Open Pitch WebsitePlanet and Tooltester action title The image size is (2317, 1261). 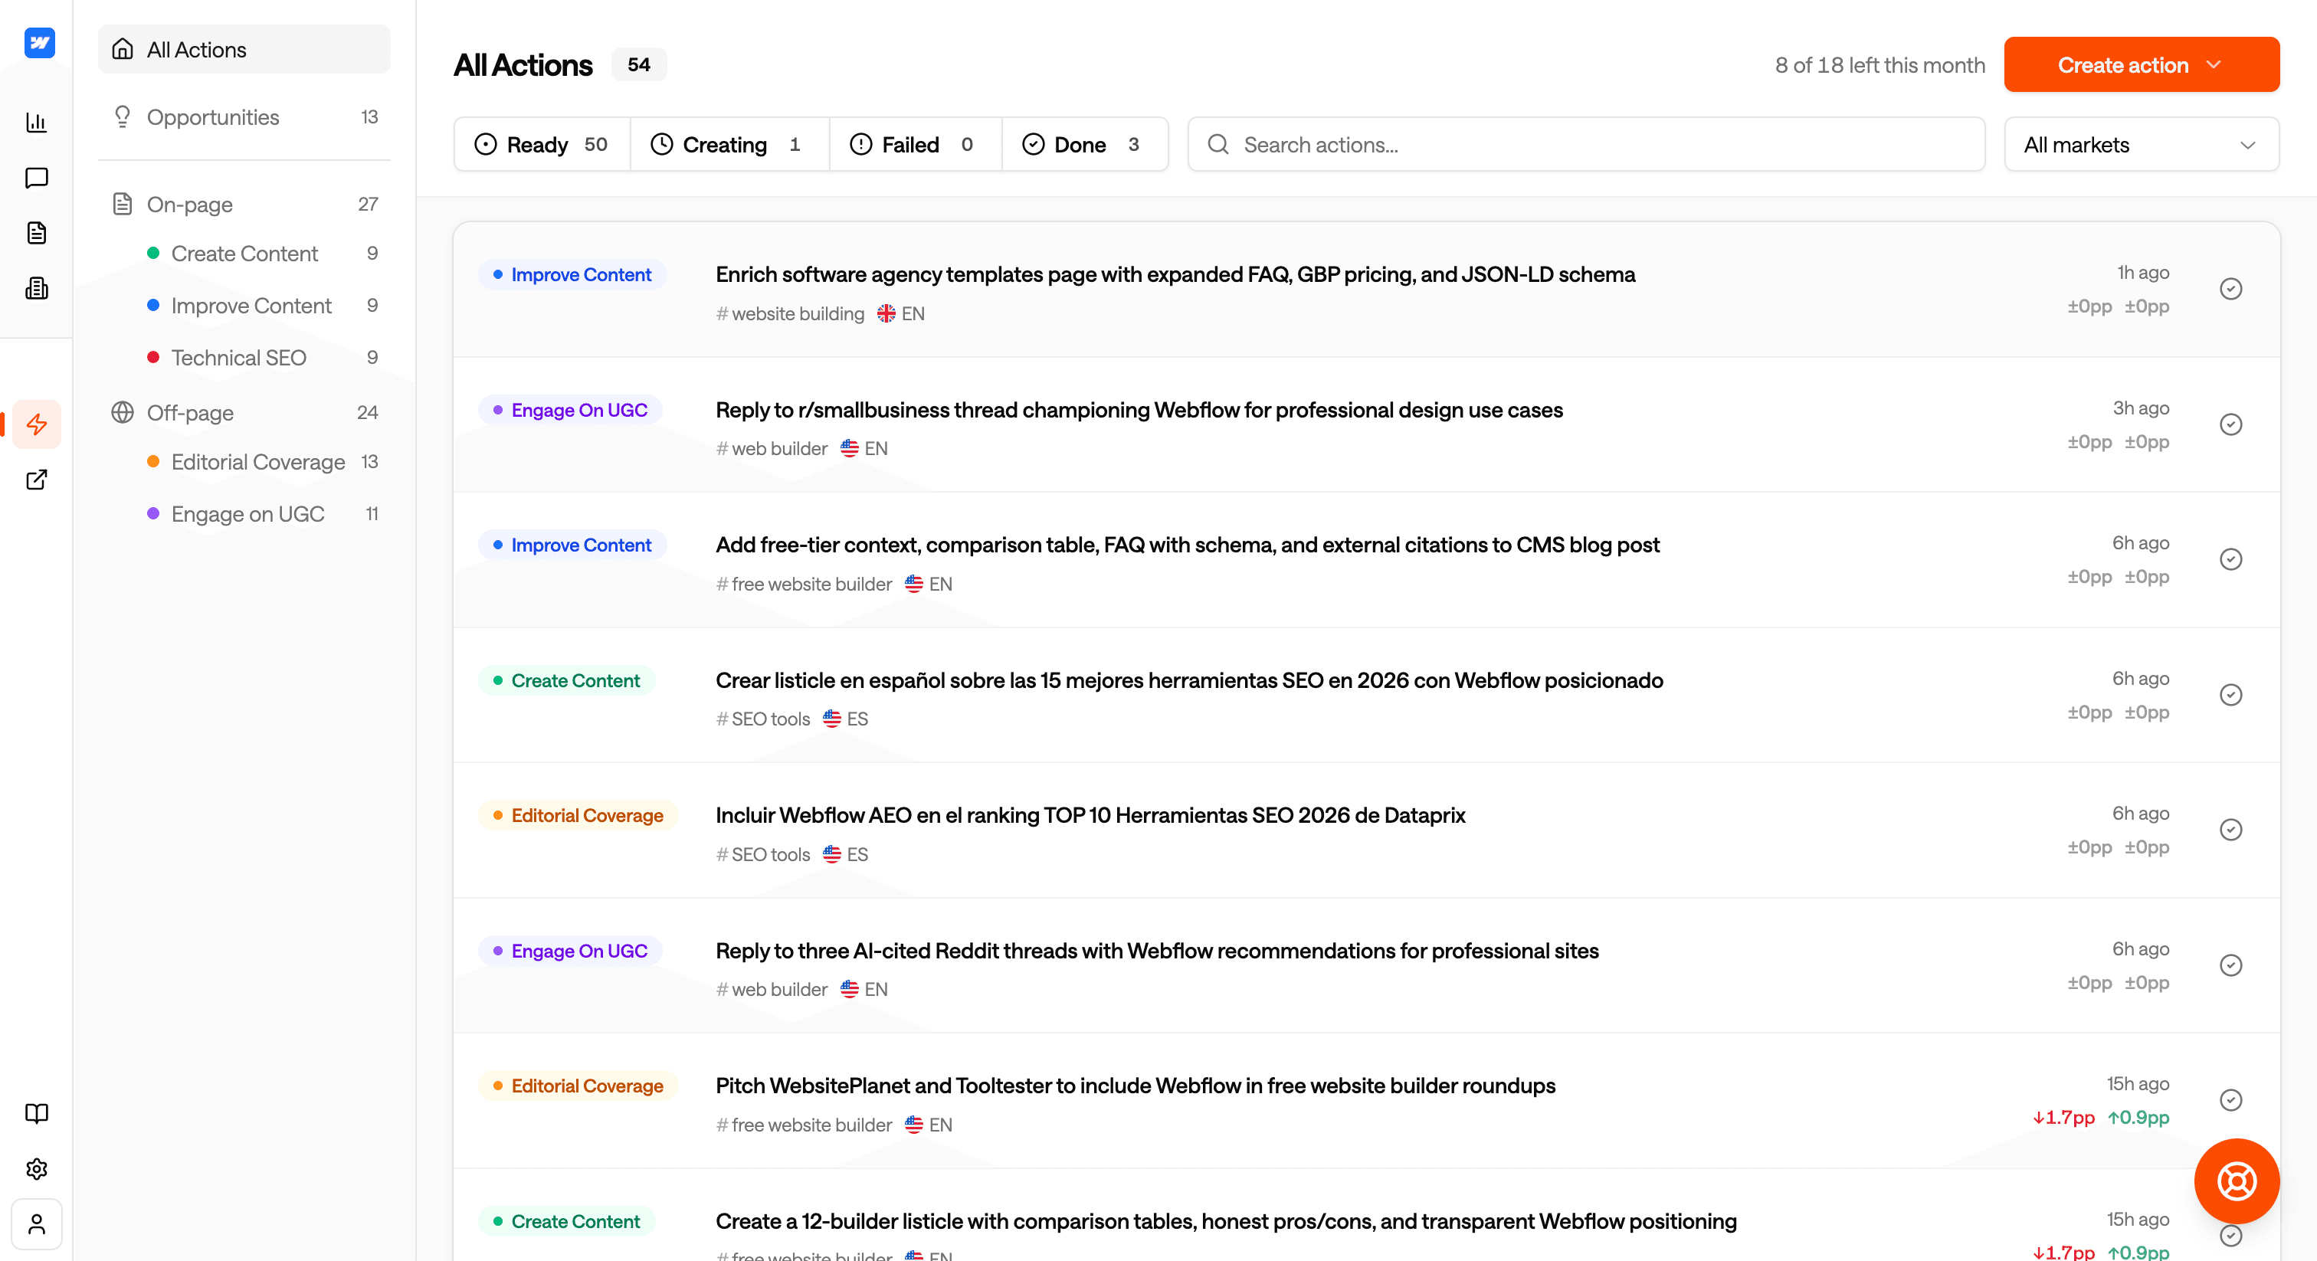(1135, 1086)
